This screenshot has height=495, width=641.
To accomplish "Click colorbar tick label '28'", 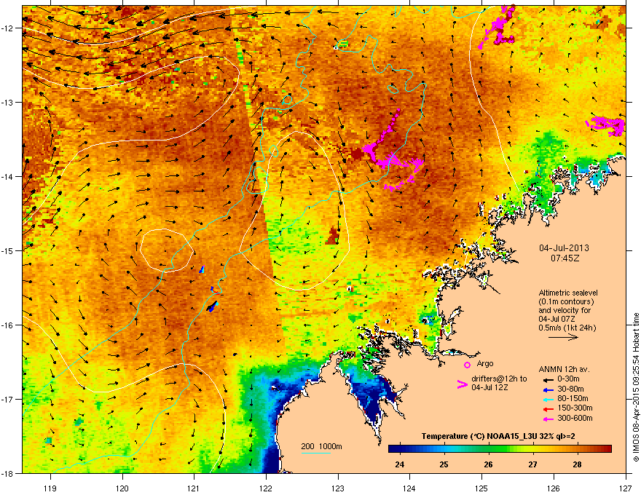I will point(577,464).
